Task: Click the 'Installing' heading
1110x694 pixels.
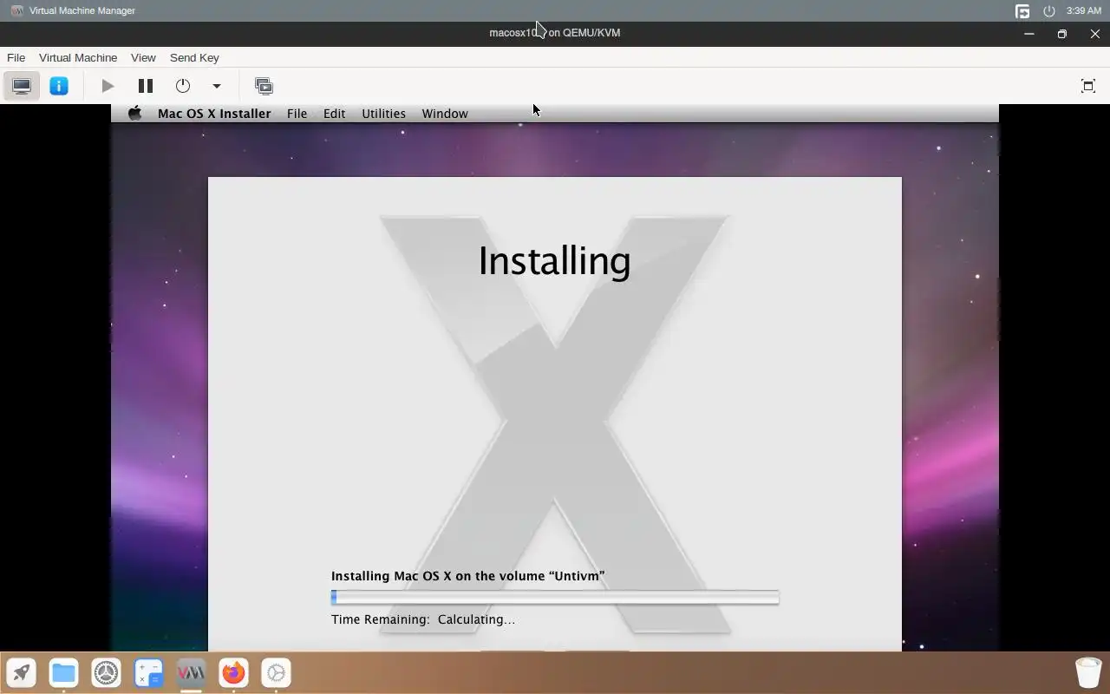Action: (x=554, y=261)
